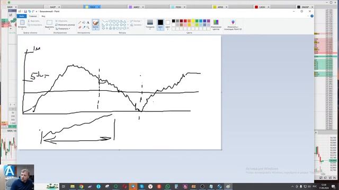Switch to the Home ribbon tab
The height and width of the screenshot is (190, 339).
[33, 16]
